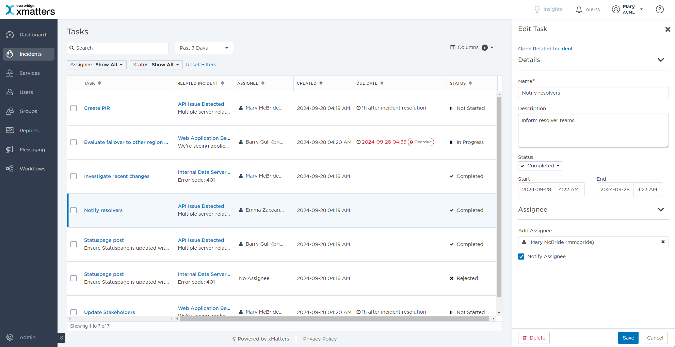Click trash icon on Delete button

coord(525,338)
